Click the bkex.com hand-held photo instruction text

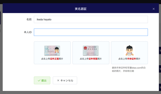click(x=129, y=69)
